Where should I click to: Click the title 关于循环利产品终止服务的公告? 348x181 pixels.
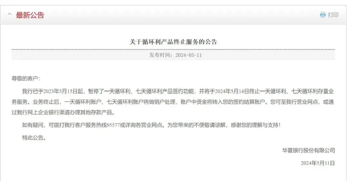click(173, 41)
